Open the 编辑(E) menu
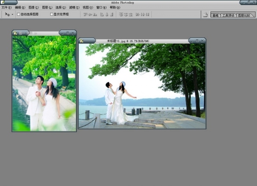 coord(20,7)
